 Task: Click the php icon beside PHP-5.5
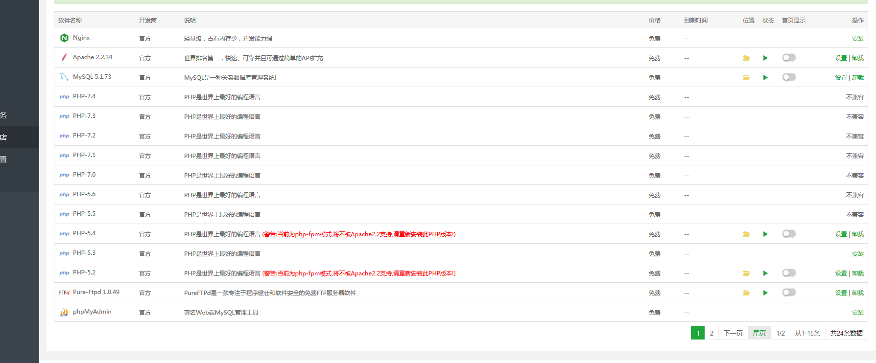coord(64,214)
